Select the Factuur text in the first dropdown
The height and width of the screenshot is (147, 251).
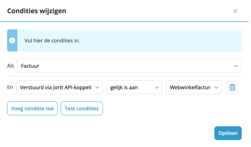(x=30, y=66)
